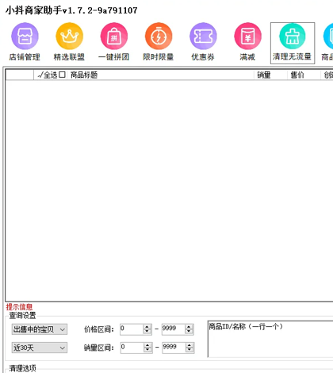
Task: Click the 价格区间 label
Action: tap(99, 329)
